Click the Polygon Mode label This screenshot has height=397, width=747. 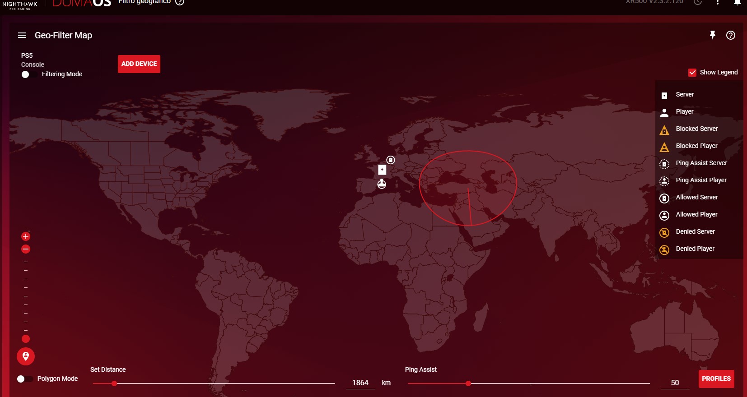(57, 379)
